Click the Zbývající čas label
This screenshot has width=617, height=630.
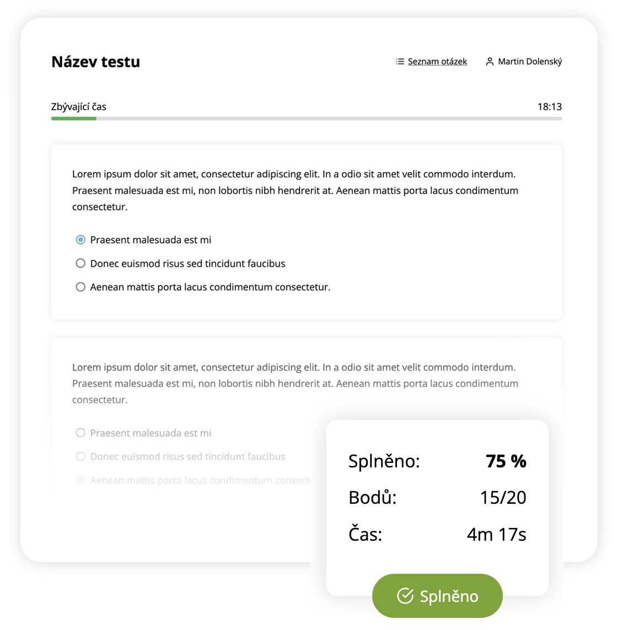[79, 107]
